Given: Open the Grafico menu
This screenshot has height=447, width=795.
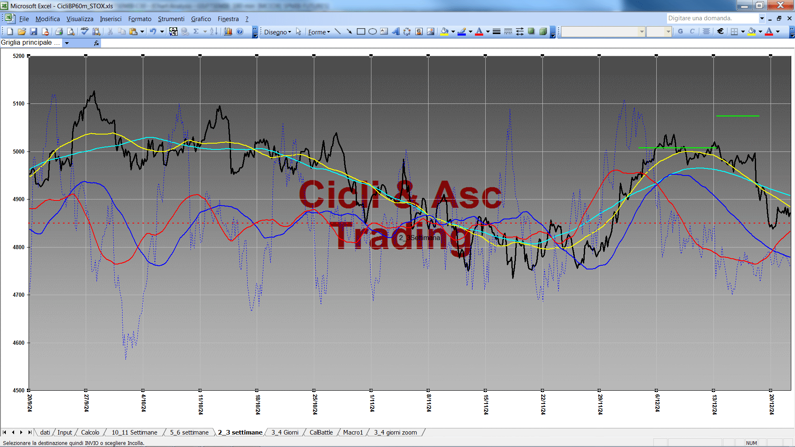Looking at the screenshot, I should click(x=201, y=19).
